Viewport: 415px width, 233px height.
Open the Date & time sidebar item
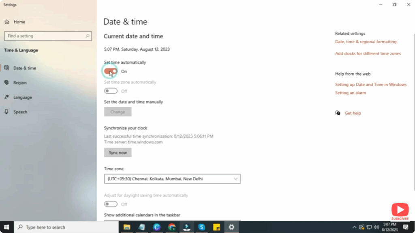pyautogui.click(x=24, y=68)
